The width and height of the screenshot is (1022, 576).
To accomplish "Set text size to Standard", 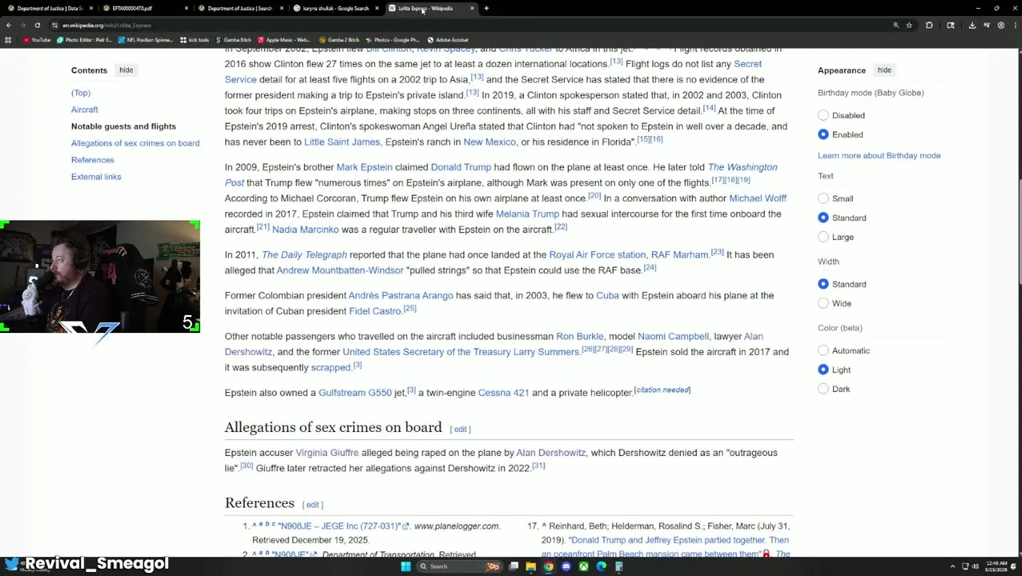I will (x=823, y=218).
